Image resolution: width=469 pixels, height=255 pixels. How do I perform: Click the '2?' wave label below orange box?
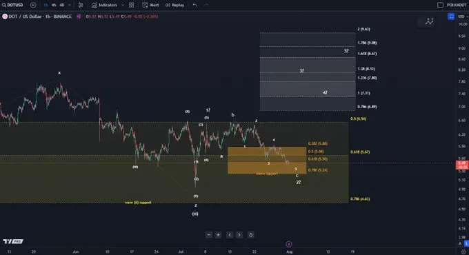coord(299,183)
